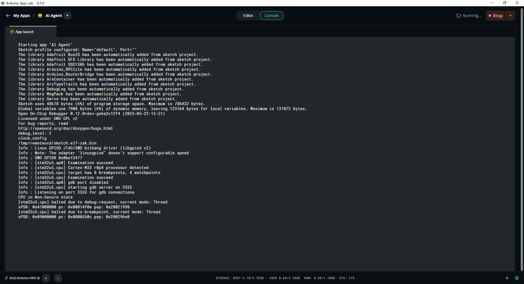This screenshot has width=524, height=284.
Task: Select the App launch console tab
Action: [33, 32]
